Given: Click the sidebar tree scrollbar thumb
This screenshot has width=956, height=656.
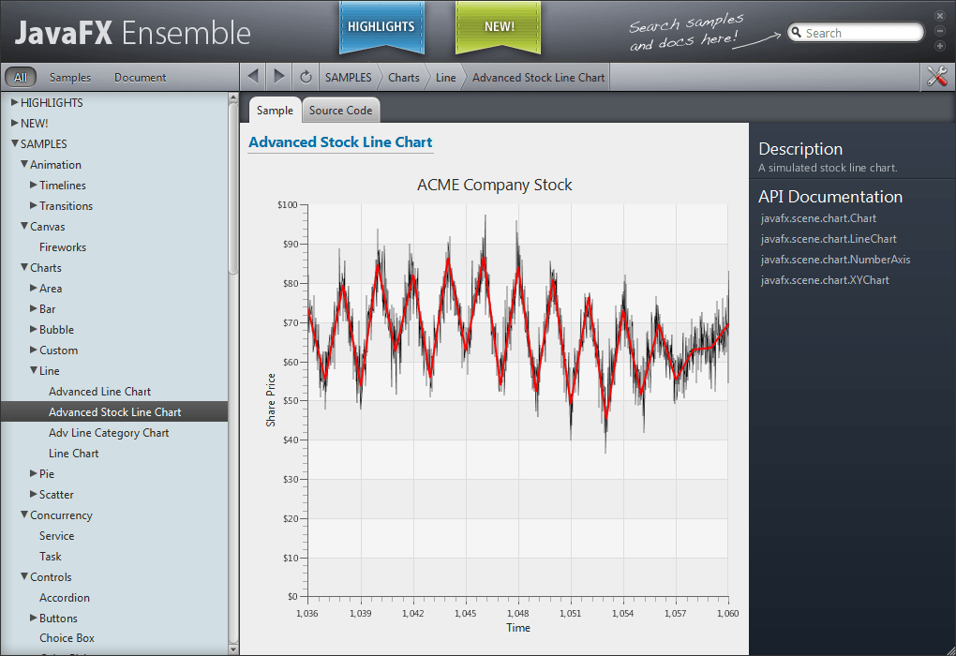Looking at the screenshot, I should (x=232, y=188).
